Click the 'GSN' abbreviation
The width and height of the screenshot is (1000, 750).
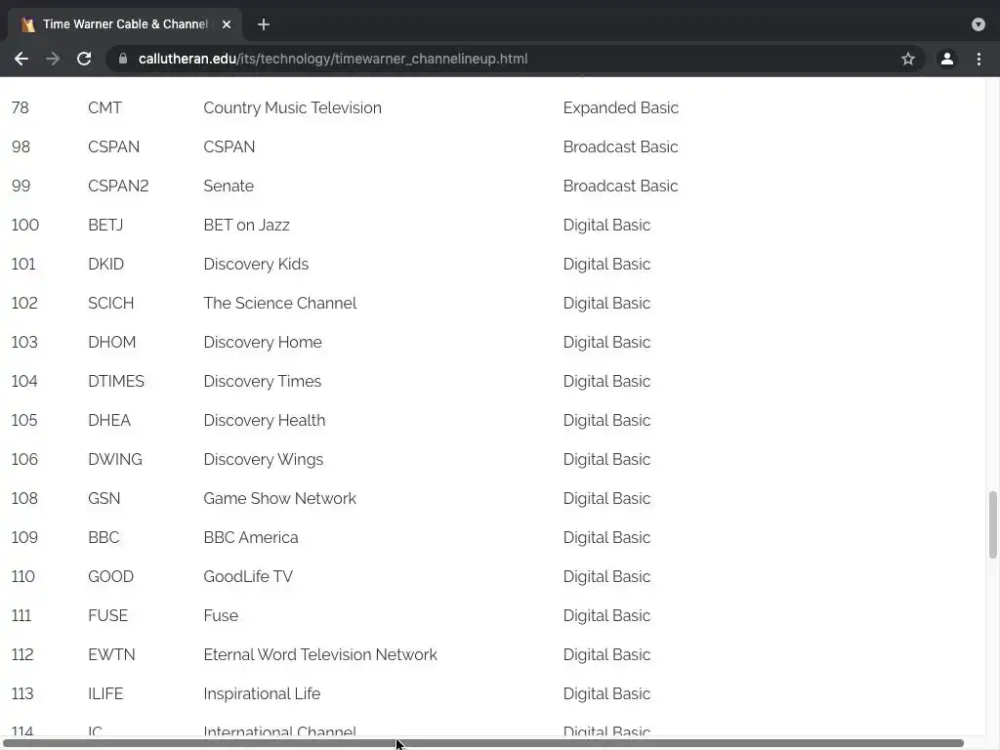pyautogui.click(x=104, y=498)
